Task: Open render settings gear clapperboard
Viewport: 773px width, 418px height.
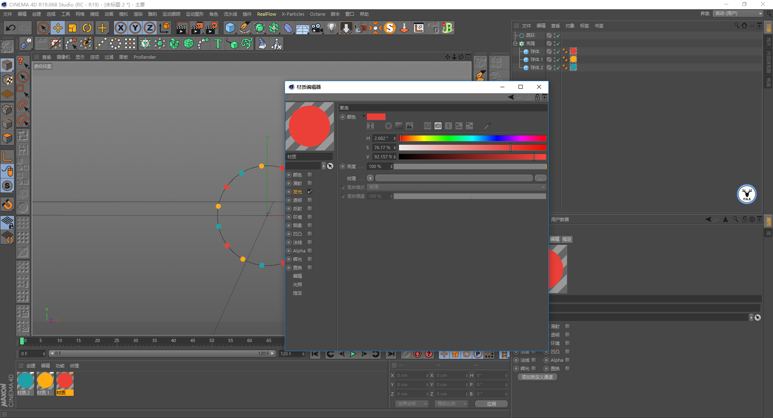Action: pyautogui.click(x=211, y=28)
